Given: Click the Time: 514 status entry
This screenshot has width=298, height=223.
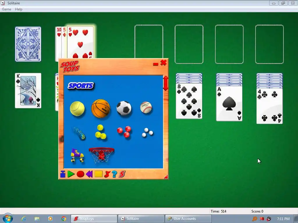Looking at the screenshot, I should pos(218,211).
